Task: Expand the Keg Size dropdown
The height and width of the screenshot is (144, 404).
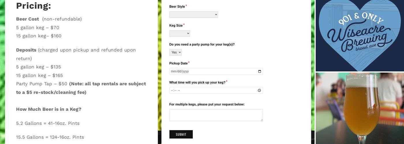Action: tap(179, 33)
